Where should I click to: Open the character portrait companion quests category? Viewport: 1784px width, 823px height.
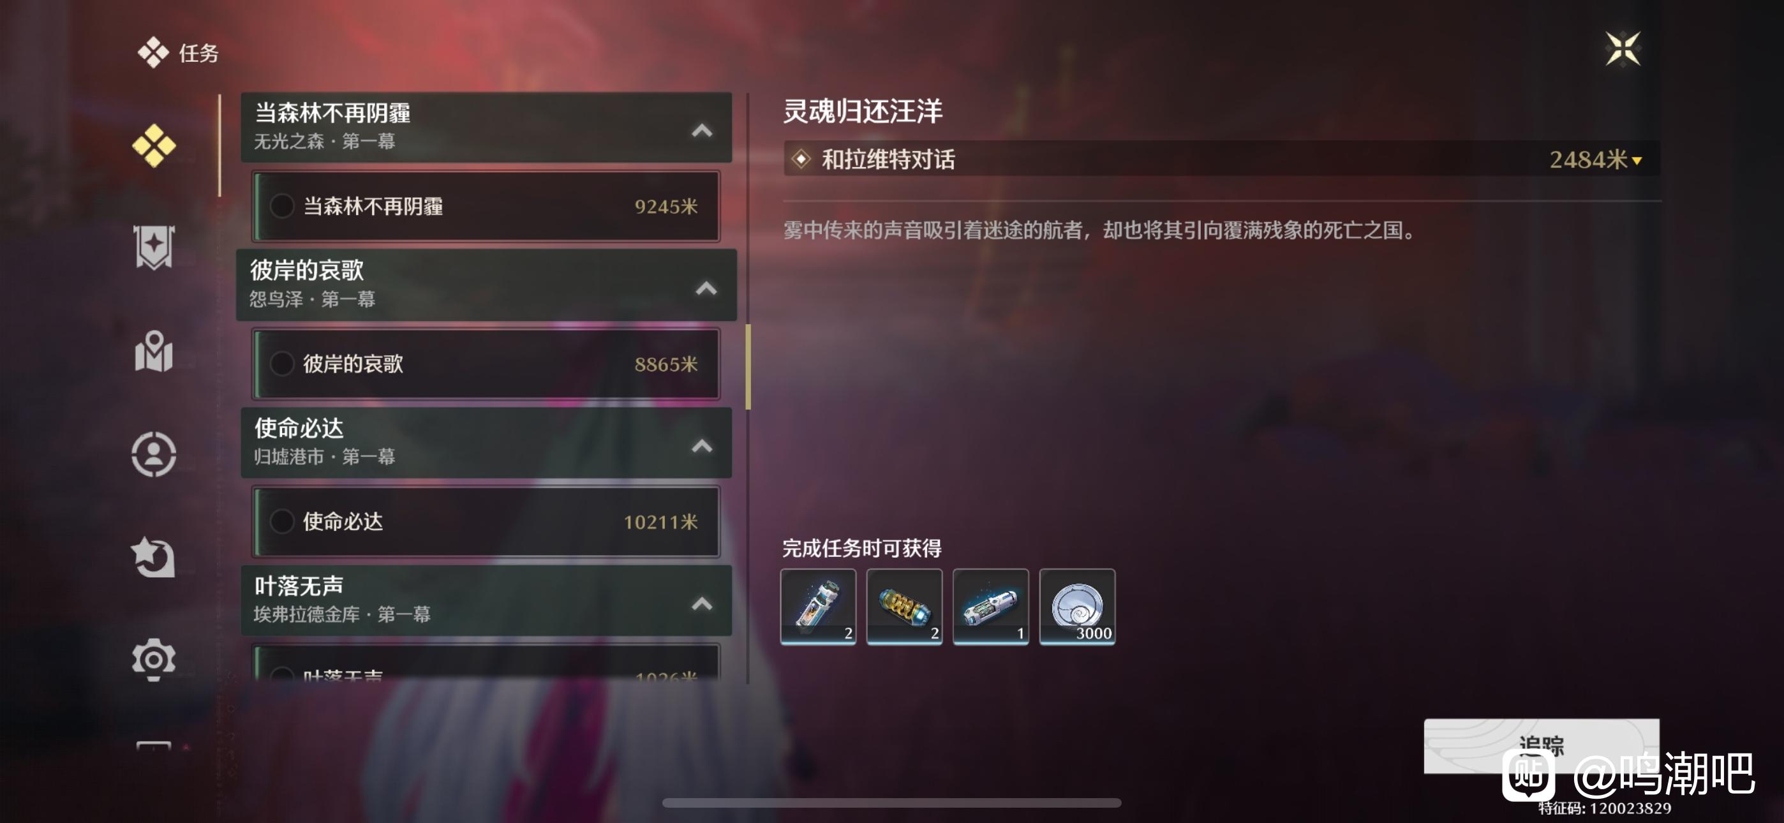pos(154,454)
